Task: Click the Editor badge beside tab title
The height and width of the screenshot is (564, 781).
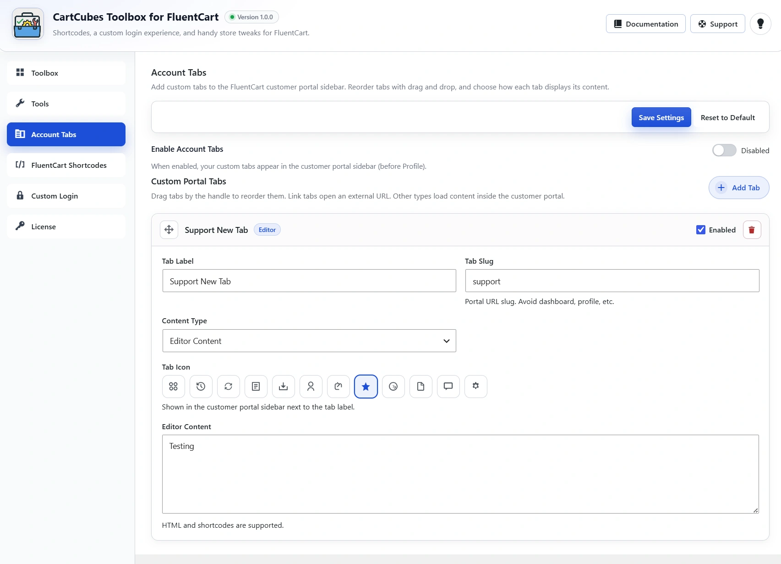Action: click(267, 230)
